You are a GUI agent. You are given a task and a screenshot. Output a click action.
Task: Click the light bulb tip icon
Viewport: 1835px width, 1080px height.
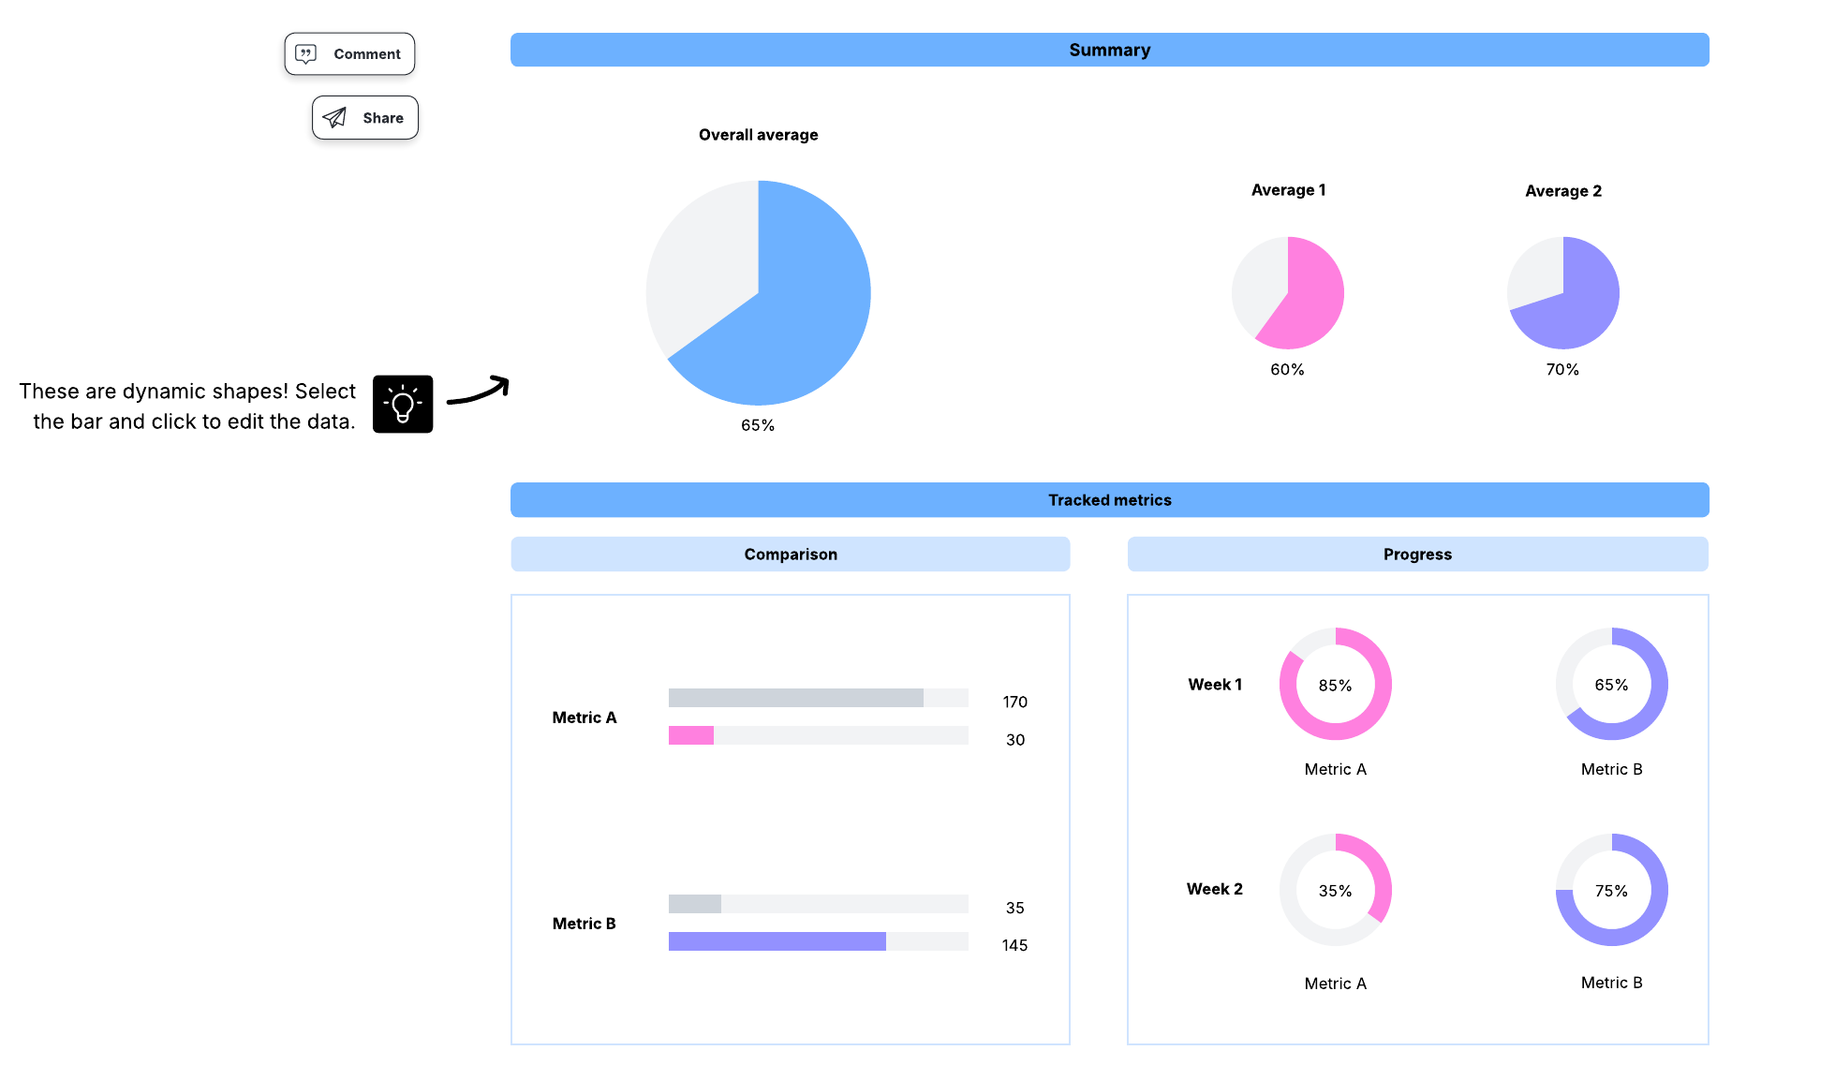point(403,404)
